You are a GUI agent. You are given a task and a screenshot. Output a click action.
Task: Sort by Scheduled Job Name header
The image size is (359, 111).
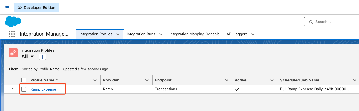tap(300, 80)
